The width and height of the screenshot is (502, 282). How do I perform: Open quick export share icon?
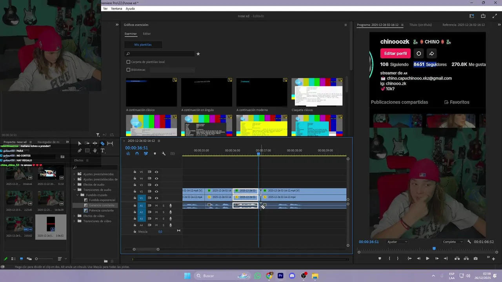[x=483, y=16]
